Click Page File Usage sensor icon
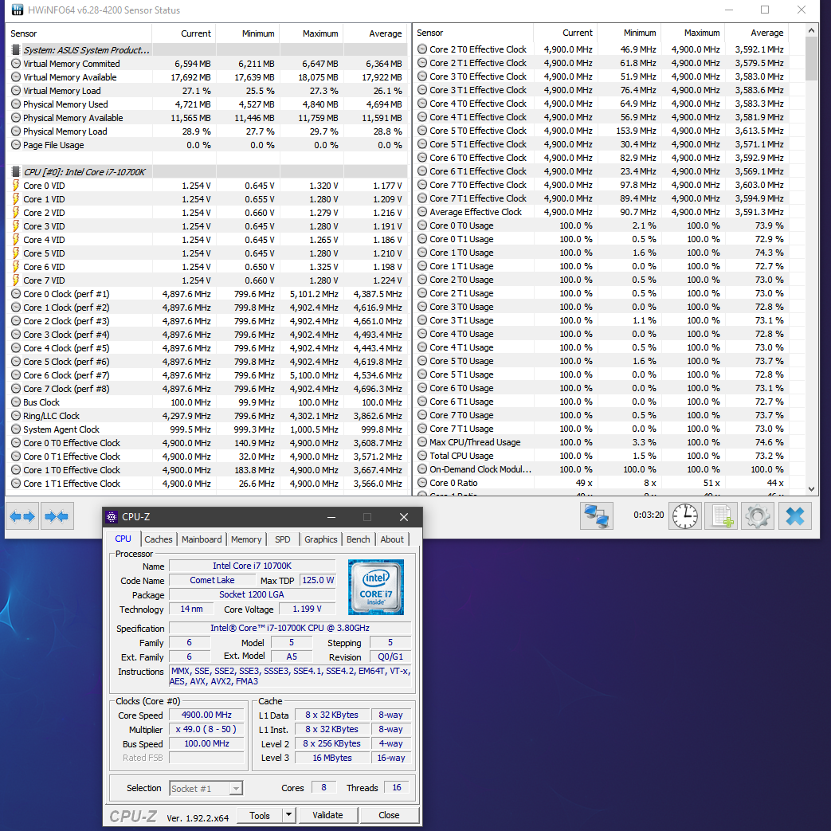This screenshot has height=831, width=831. 16,145
